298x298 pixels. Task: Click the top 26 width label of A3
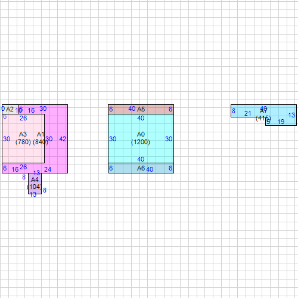23,118
